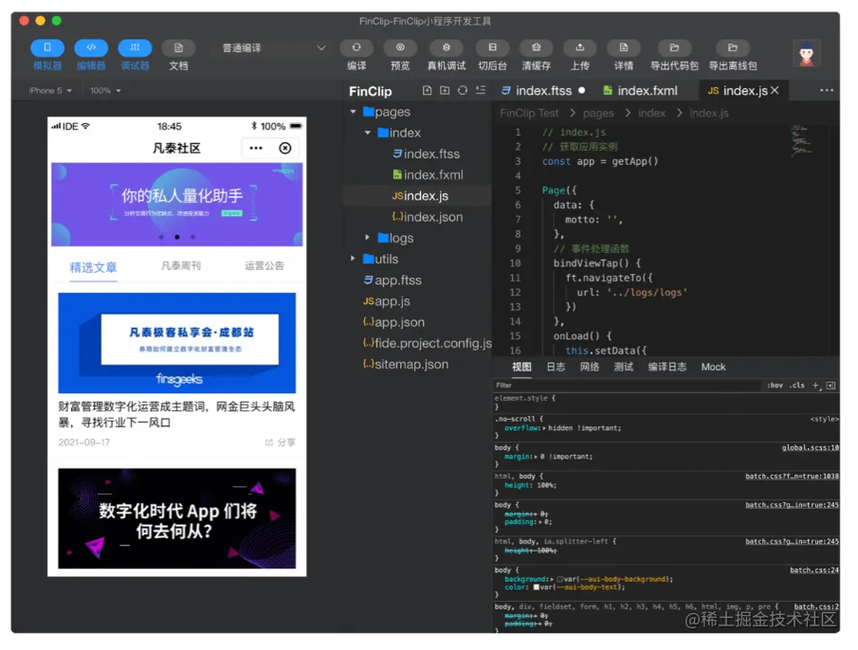This screenshot has height=650, width=858.
Task: Click the index folder breadcrumb
Action: click(651, 113)
